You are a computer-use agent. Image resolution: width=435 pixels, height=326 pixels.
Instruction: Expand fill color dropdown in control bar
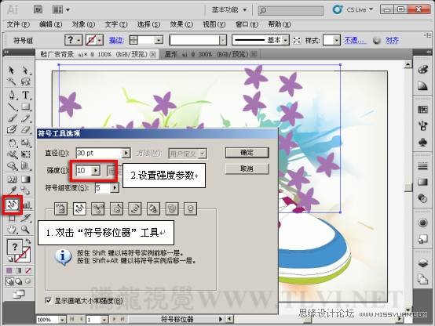[x=79, y=41]
